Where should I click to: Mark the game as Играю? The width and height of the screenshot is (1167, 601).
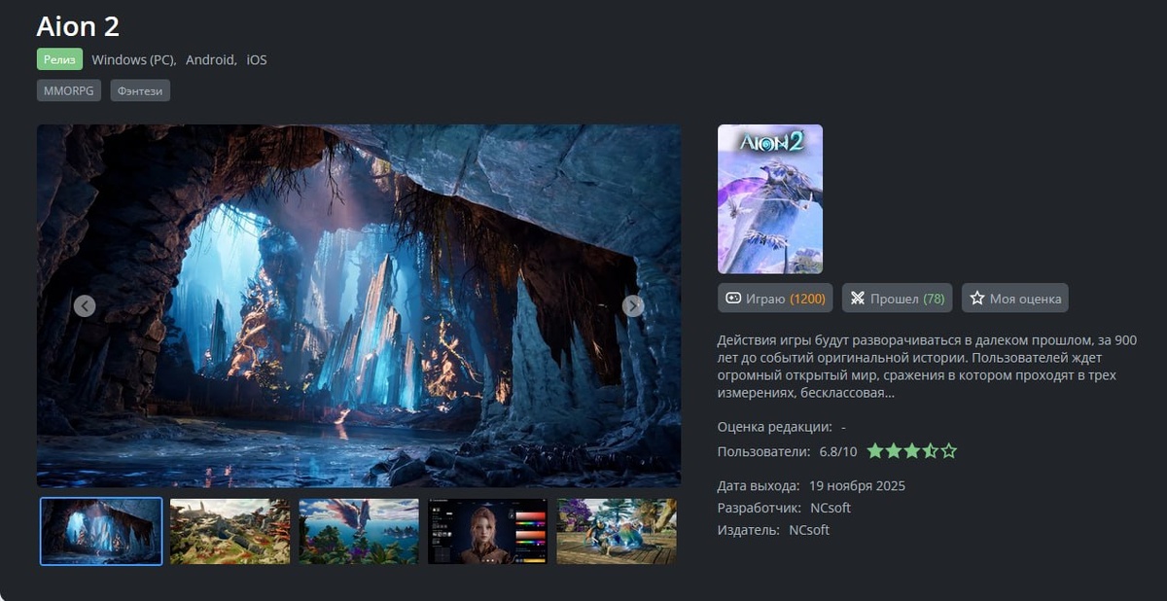coord(775,299)
